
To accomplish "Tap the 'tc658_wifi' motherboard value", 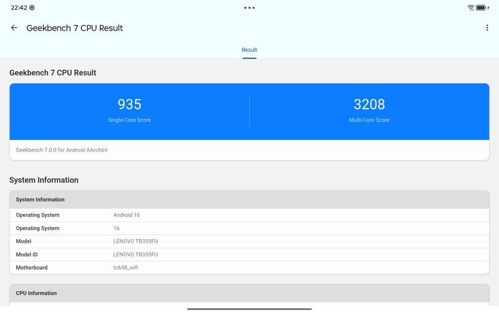I will 126,268.
